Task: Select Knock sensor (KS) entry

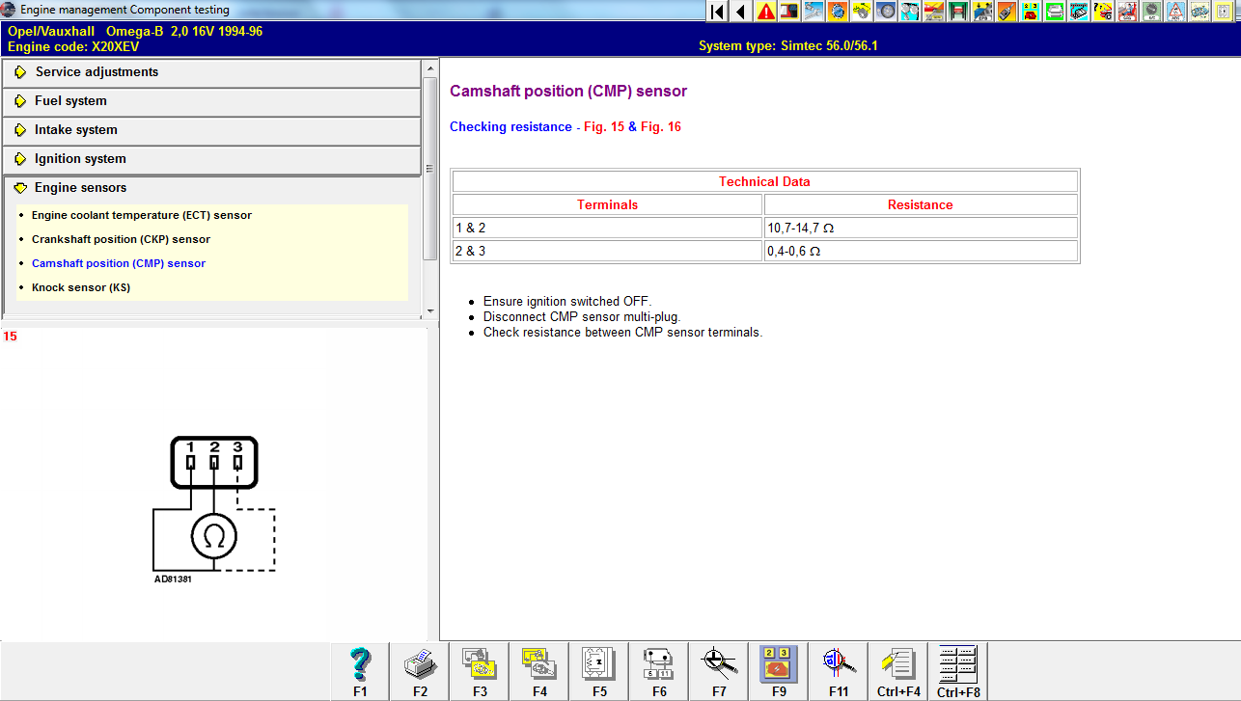Action: coord(80,287)
